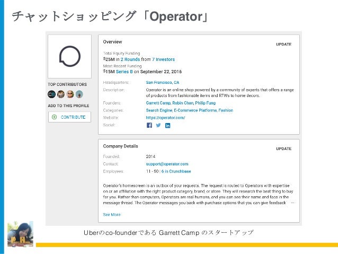338x254 pixels.
Task: Open the 2 Rounds funding link
Action: tap(130, 59)
